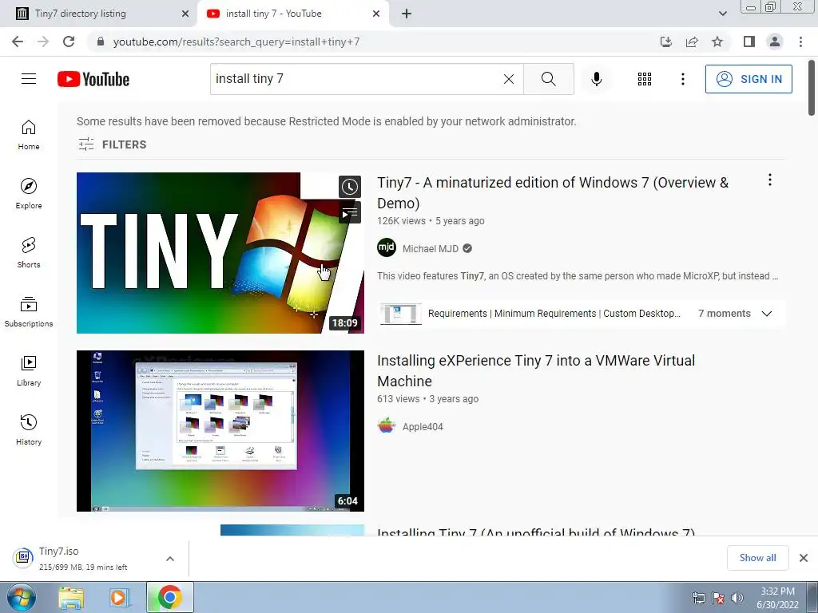The height and width of the screenshot is (613, 818).
Task: Click the SIGN IN button
Action: tap(749, 79)
